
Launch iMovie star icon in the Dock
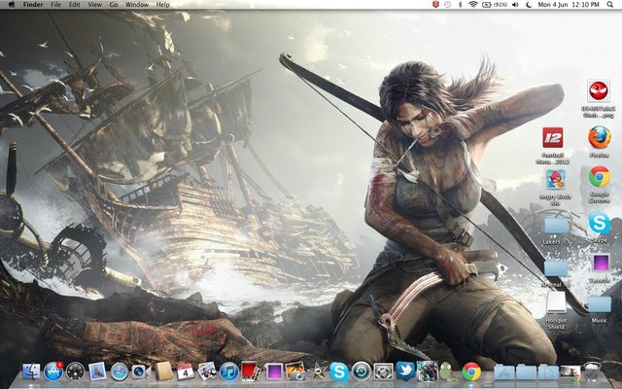click(x=318, y=371)
